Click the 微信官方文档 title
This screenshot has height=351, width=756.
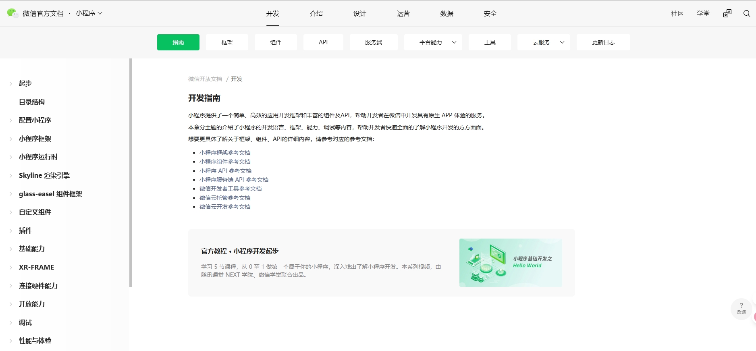[x=43, y=13]
